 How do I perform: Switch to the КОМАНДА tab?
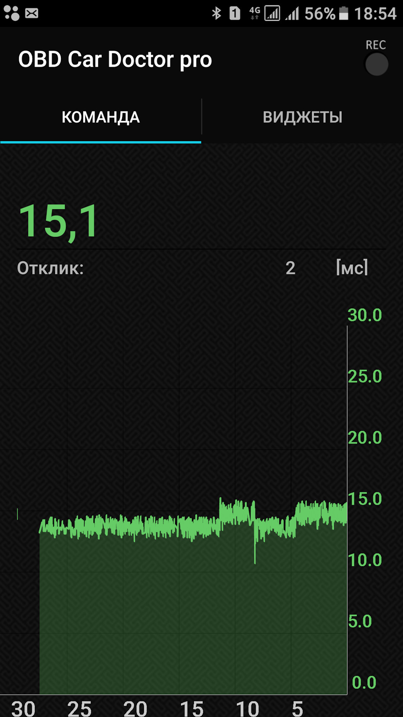[101, 117]
